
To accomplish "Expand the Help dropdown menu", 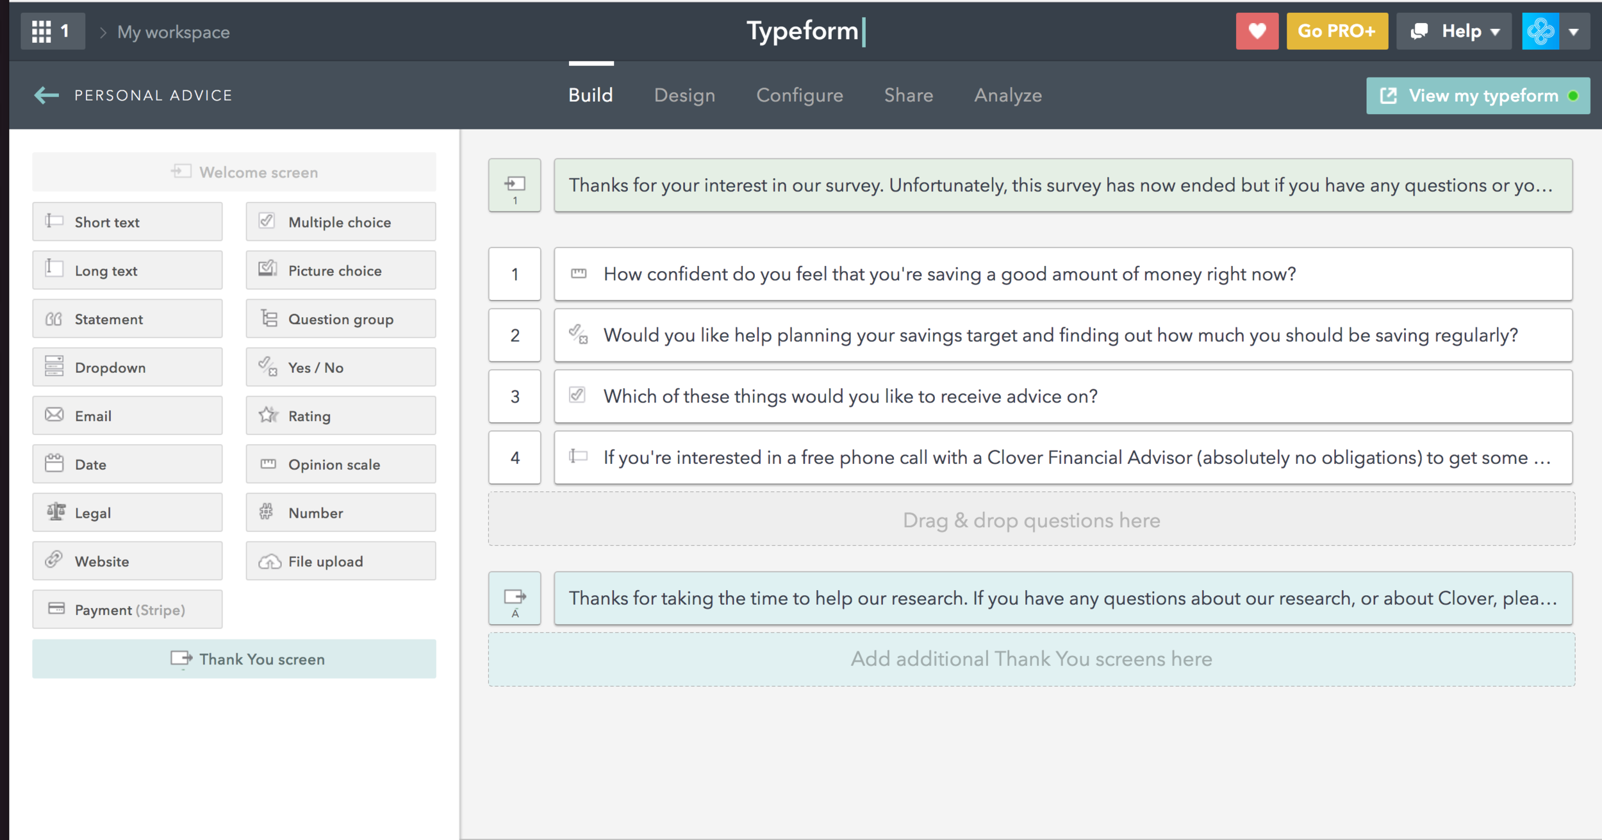I will (1454, 31).
